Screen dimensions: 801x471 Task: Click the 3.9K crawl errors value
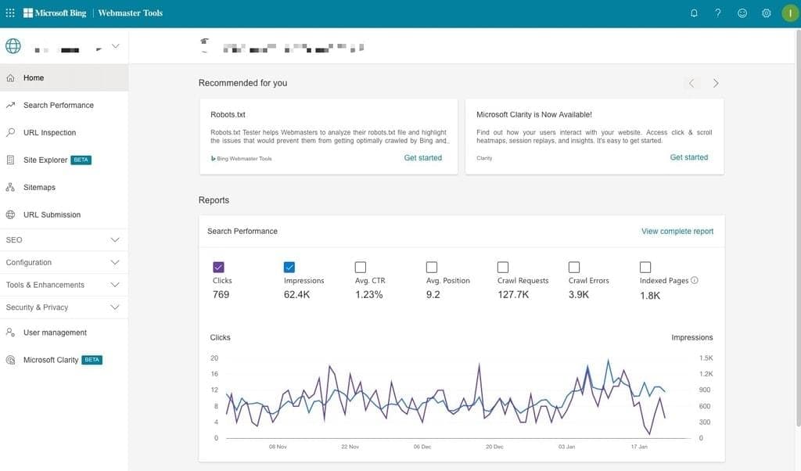coord(579,295)
